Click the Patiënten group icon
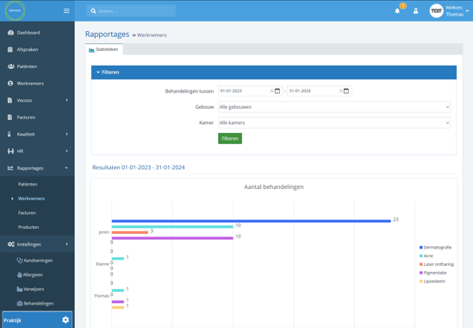The image size is (473, 328). pyautogui.click(x=11, y=66)
